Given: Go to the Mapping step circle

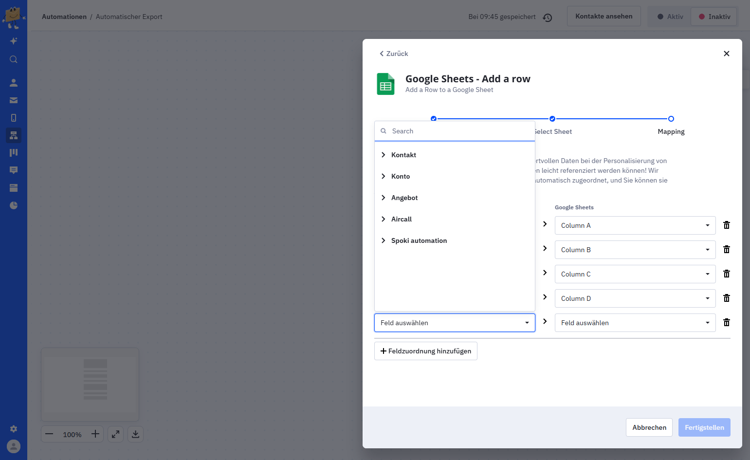Looking at the screenshot, I should 671,119.
